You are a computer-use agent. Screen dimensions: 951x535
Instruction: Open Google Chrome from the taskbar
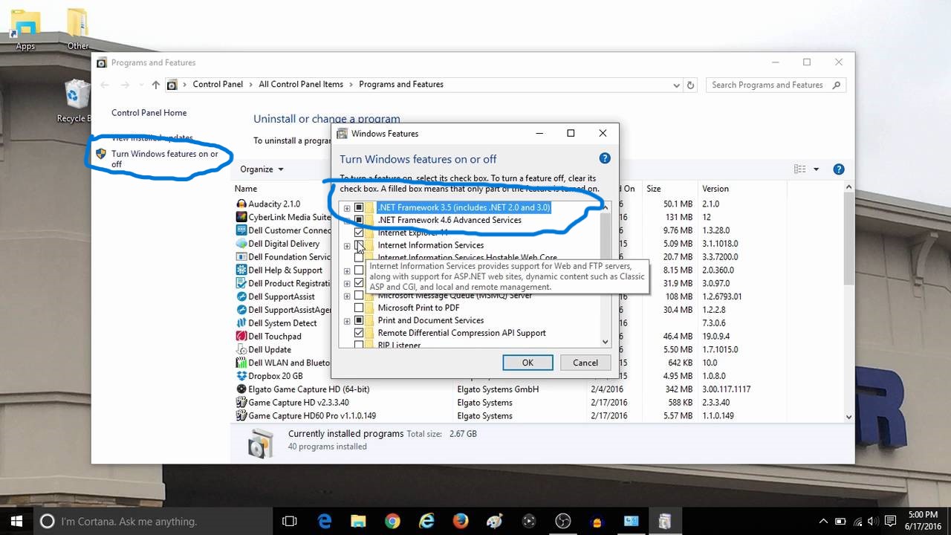[x=392, y=522]
